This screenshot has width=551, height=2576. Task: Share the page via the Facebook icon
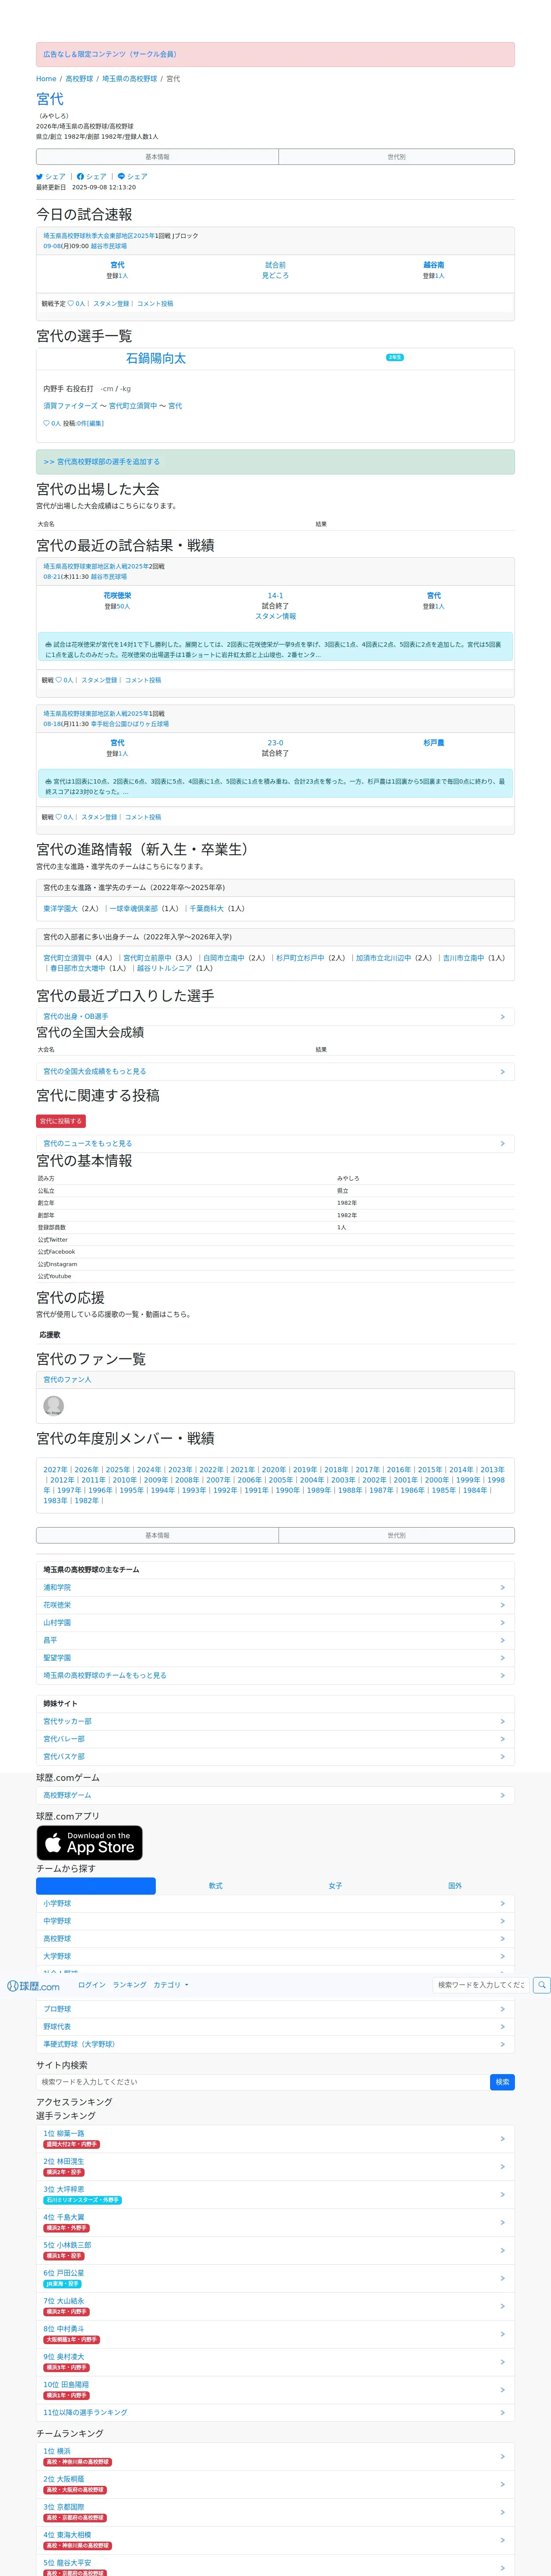[x=80, y=177]
